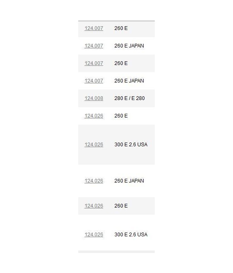Open the last 124.026 link, 300 E 2.6 USA
The image size is (233, 273).
coord(94,235)
